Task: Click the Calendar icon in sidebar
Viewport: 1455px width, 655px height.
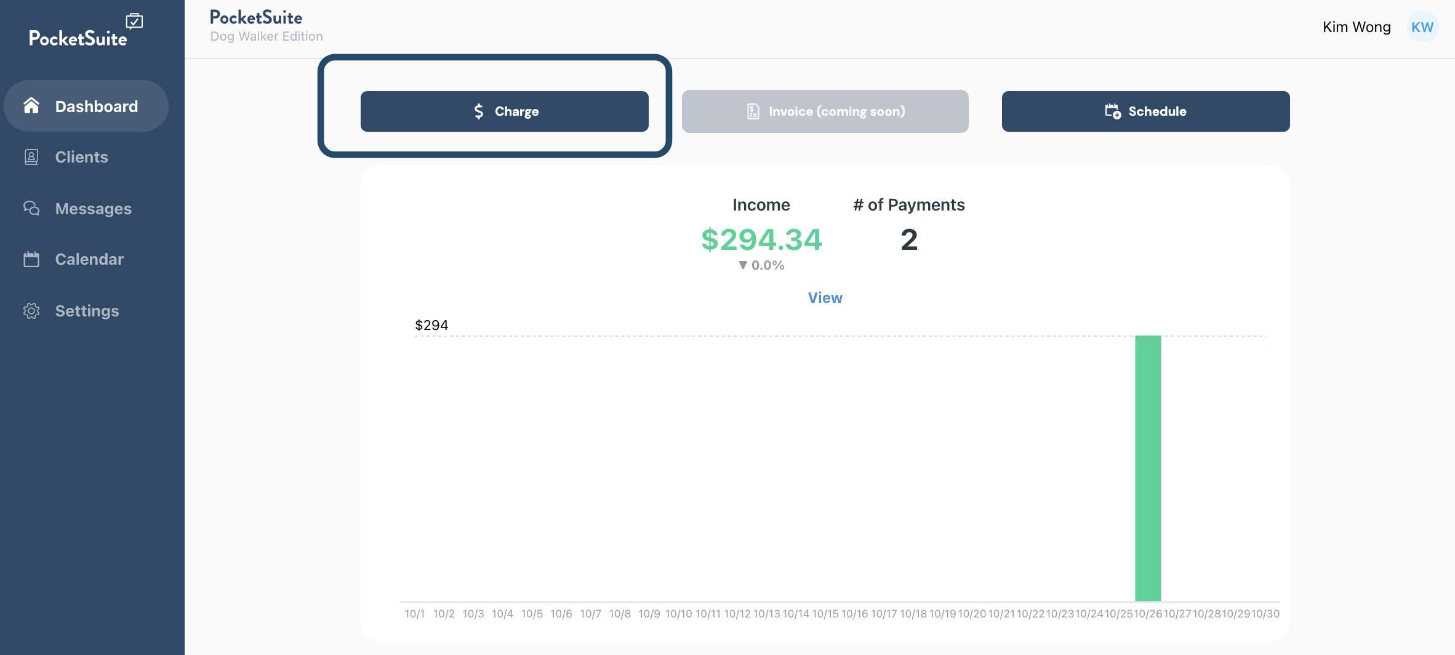Action: coord(31,259)
